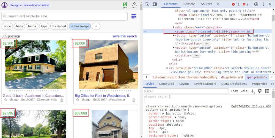Screen dimensions: 275x138
Task: Open the 'real estate for sale' category dropdown
Action: click(x=36, y=5)
